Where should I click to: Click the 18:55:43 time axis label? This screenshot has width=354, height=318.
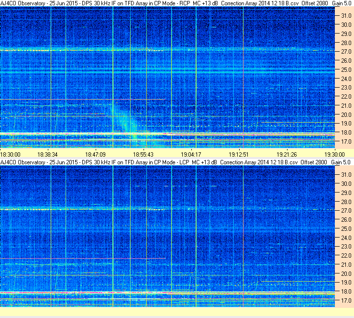143,155
